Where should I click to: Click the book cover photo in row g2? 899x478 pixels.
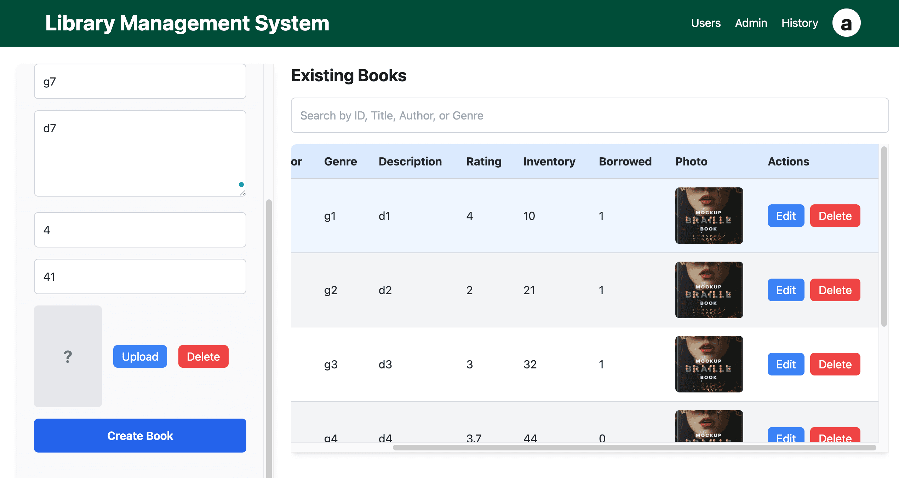click(709, 290)
